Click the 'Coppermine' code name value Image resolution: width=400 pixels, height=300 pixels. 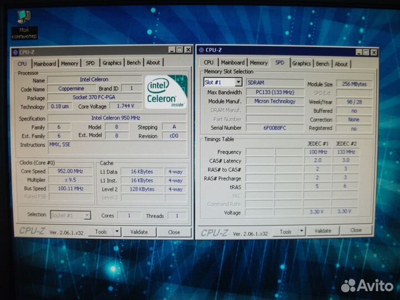coord(71,88)
